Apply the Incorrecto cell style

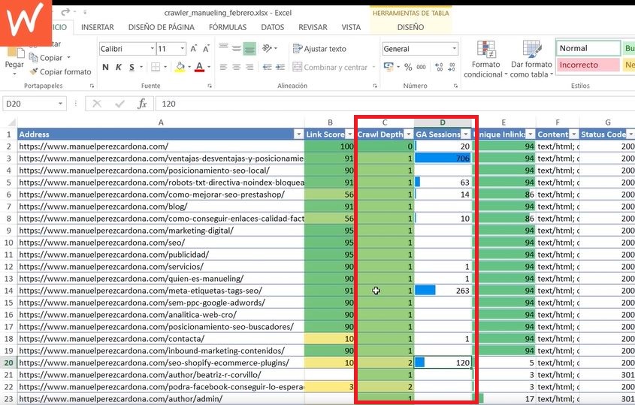(x=579, y=65)
